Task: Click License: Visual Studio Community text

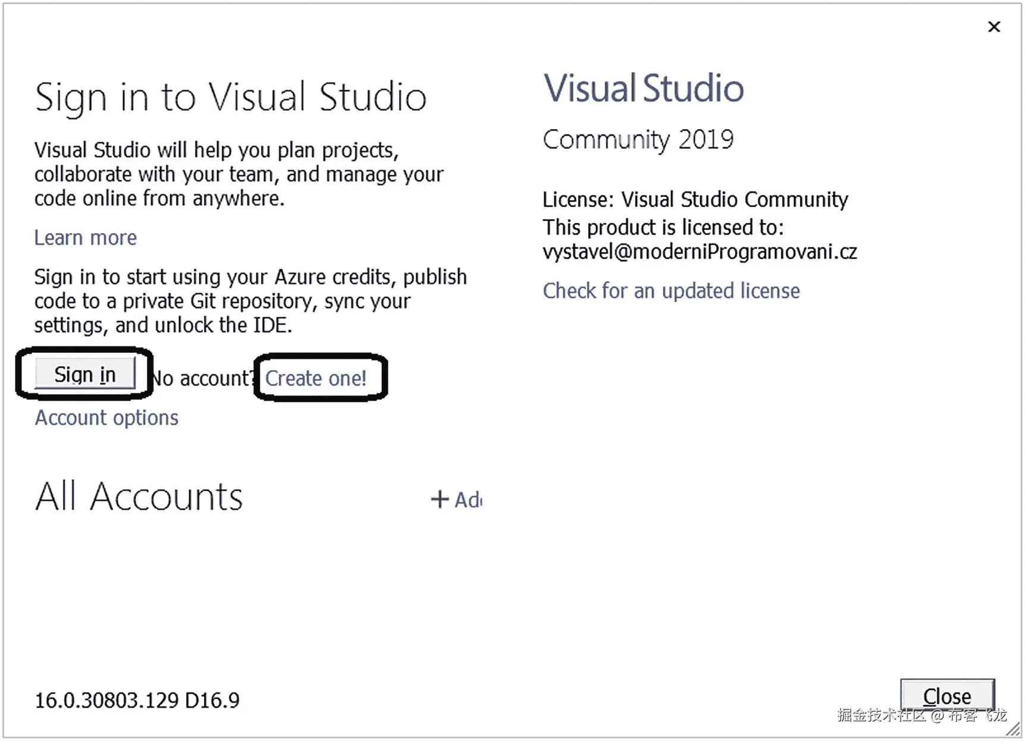Action: click(x=695, y=199)
